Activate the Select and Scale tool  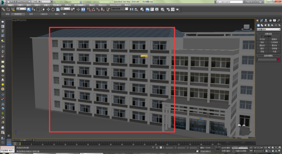[58, 10]
